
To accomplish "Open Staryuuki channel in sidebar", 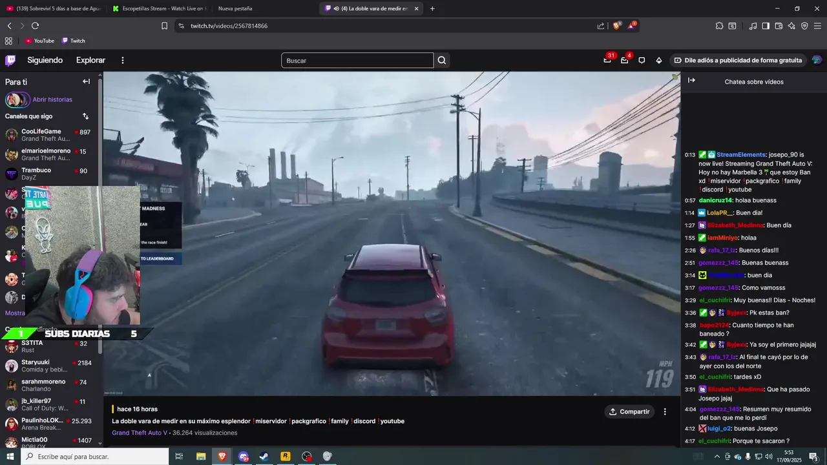I will 48,366.
